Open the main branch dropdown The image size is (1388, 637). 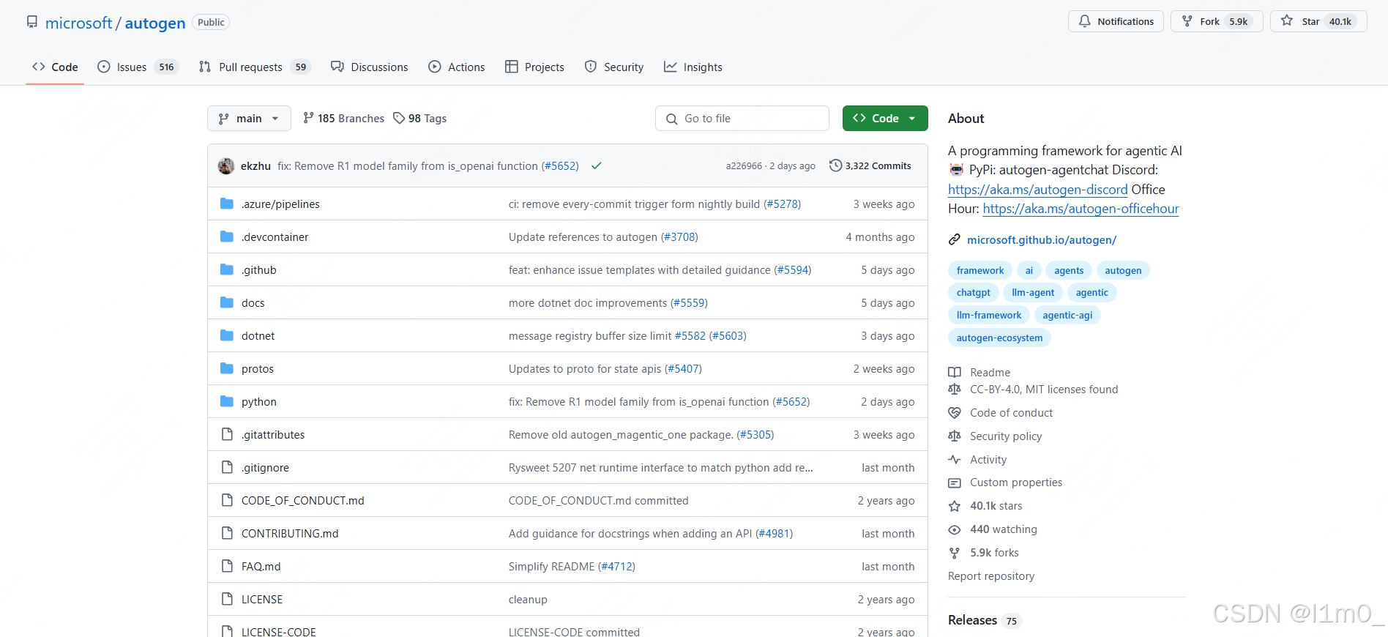(249, 119)
